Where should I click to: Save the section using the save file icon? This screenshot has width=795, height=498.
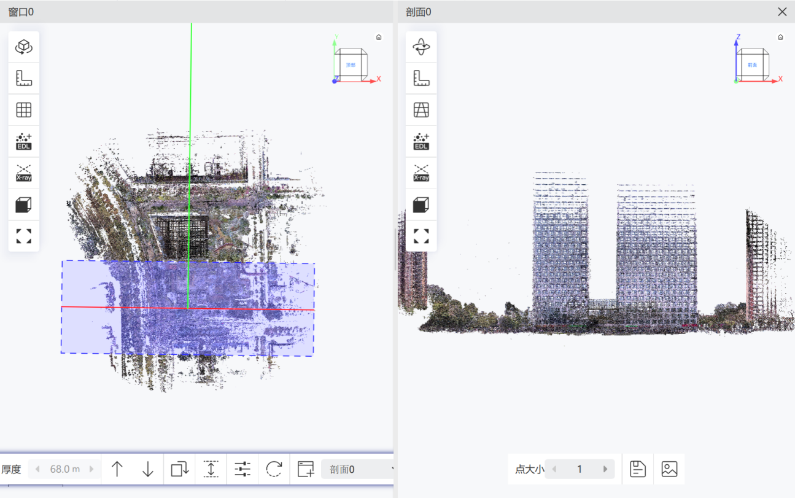click(638, 469)
